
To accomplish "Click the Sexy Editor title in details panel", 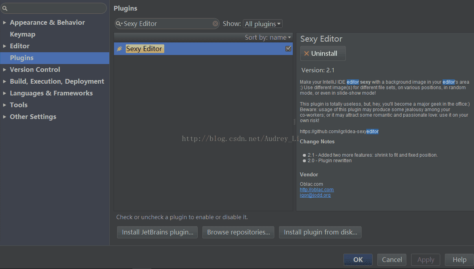I will click(321, 39).
